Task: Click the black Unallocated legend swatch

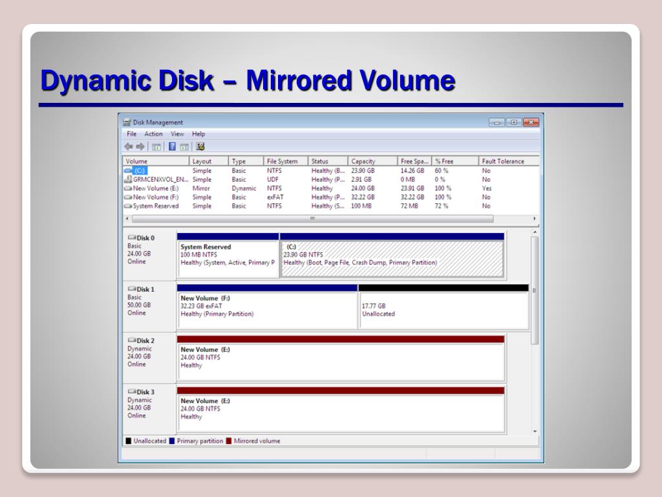Action: [x=129, y=441]
